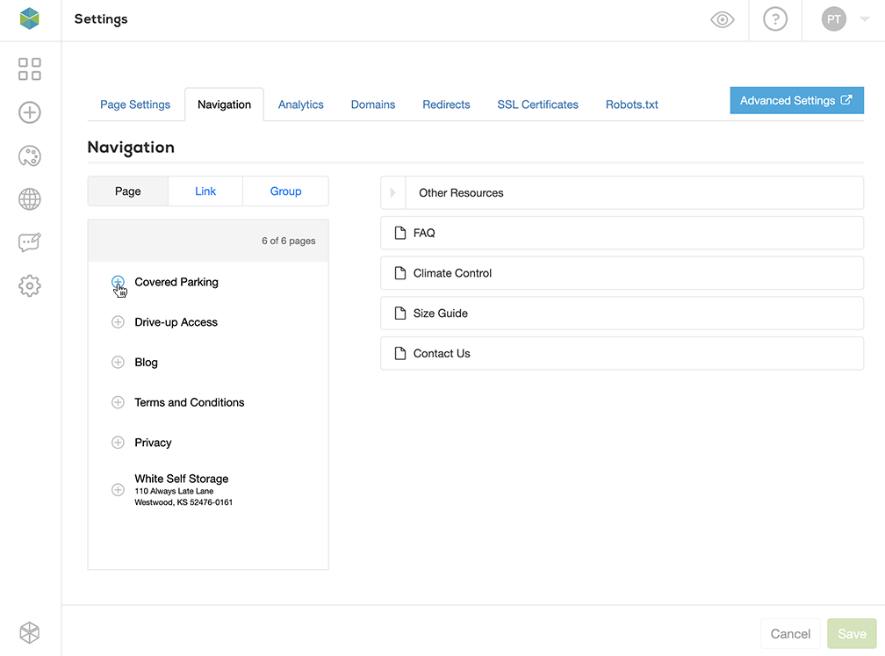Click the Drive-up Access page label

click(176, 321)
